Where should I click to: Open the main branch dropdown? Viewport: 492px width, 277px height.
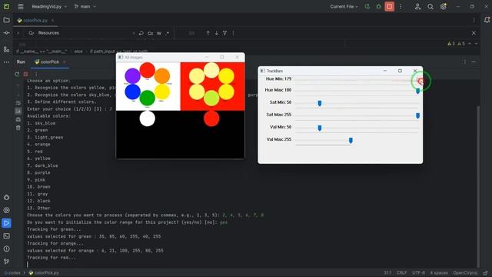(x=85, y=6)
